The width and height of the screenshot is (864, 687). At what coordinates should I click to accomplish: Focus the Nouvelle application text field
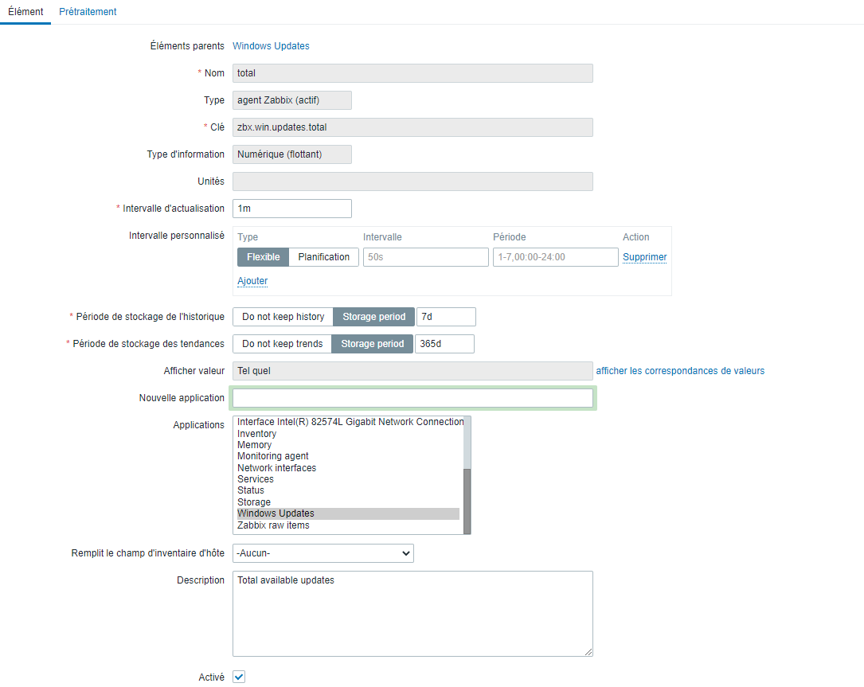412,398
